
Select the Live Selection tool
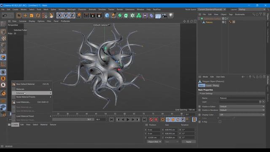[19, 16]
